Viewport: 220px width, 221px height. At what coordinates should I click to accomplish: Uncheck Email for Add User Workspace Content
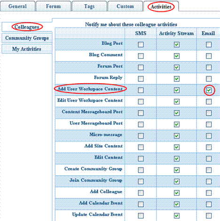pos(209,90)
